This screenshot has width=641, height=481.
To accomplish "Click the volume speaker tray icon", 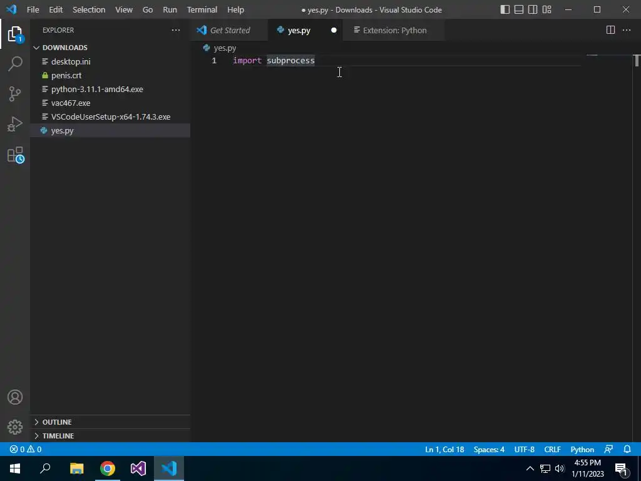I will click(x=560, y=468).
